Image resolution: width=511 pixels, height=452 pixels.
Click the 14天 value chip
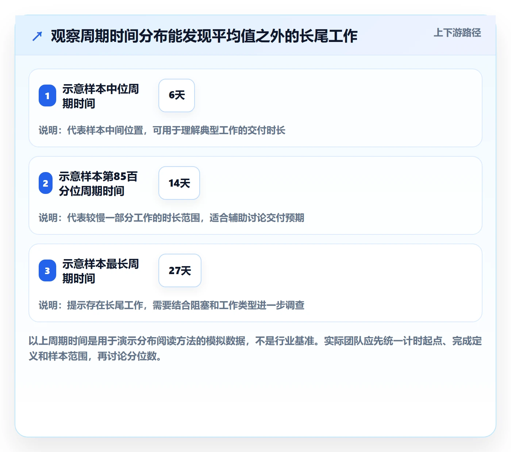point(179,183)
